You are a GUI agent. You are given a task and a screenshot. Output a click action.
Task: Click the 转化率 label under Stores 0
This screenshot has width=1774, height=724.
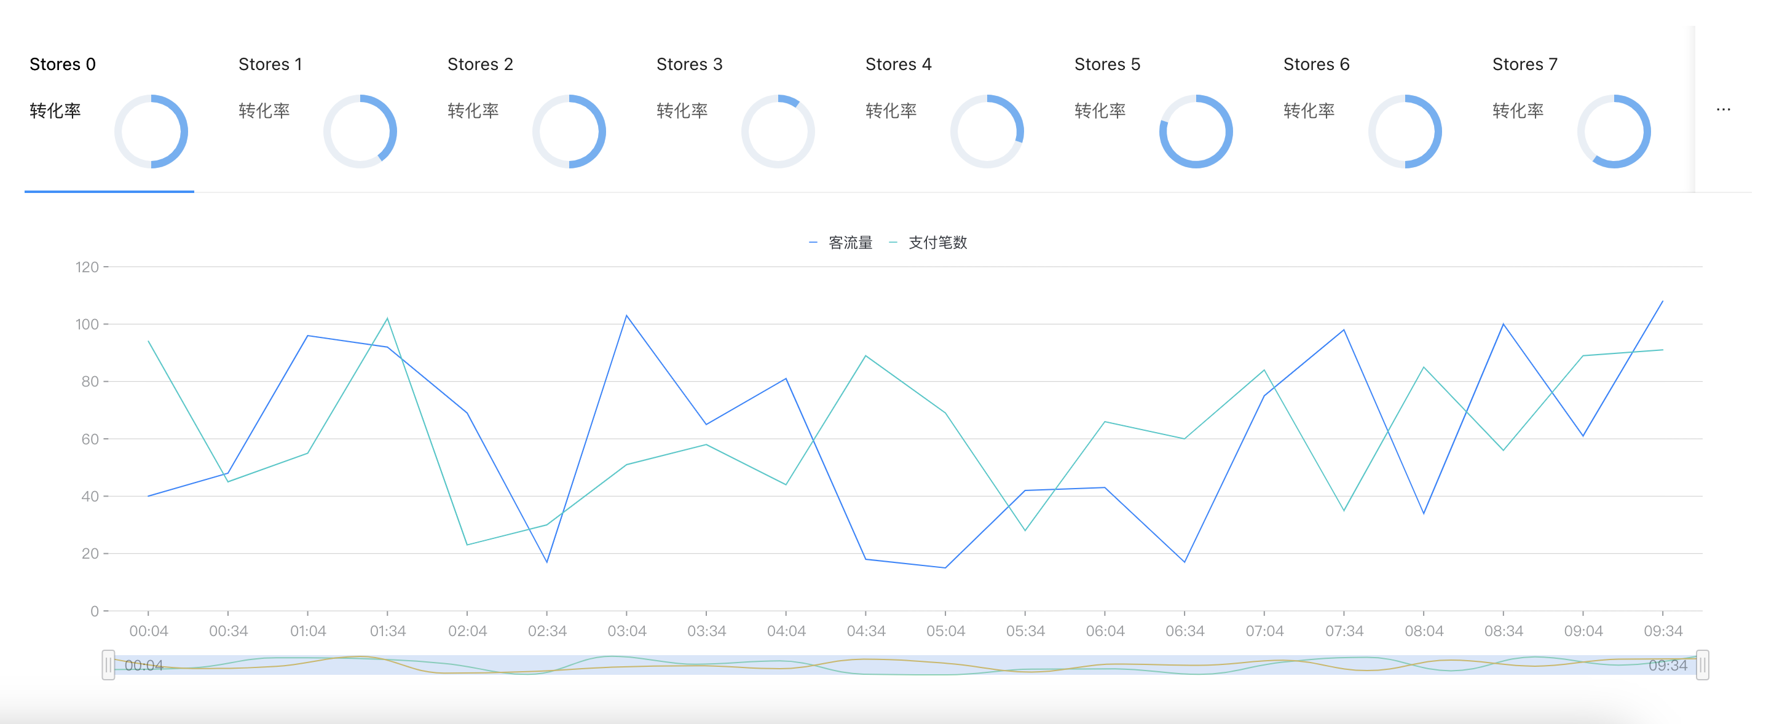55,111
